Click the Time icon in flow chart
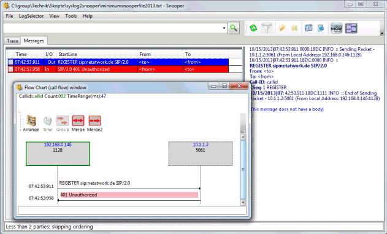Screen dimensions: 387x234 (x=47, y=123)
